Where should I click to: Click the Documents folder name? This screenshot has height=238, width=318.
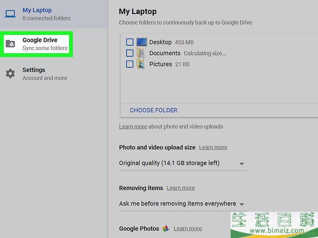pyautogui.click(x=165, y=53)
